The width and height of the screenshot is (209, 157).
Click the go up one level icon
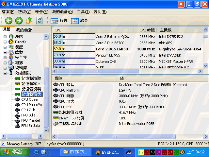(29, 21)
